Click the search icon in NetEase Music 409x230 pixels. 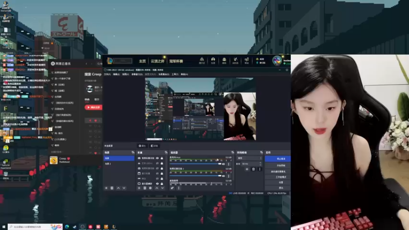click(x=99, y=63)
